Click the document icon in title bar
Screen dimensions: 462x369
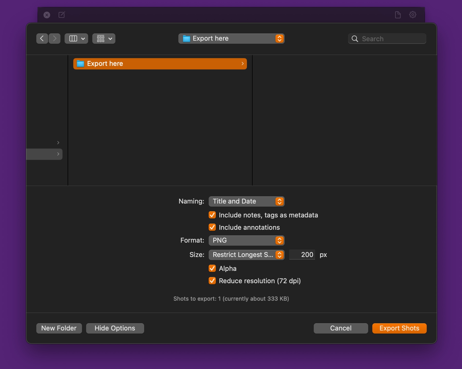point(398,15)
